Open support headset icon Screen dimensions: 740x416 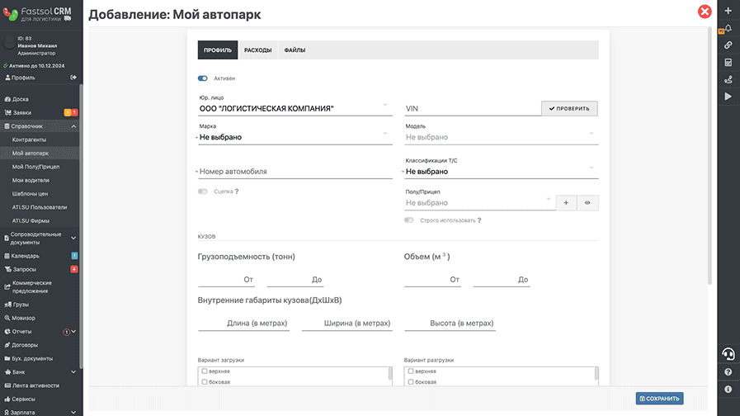coord(728,353)
